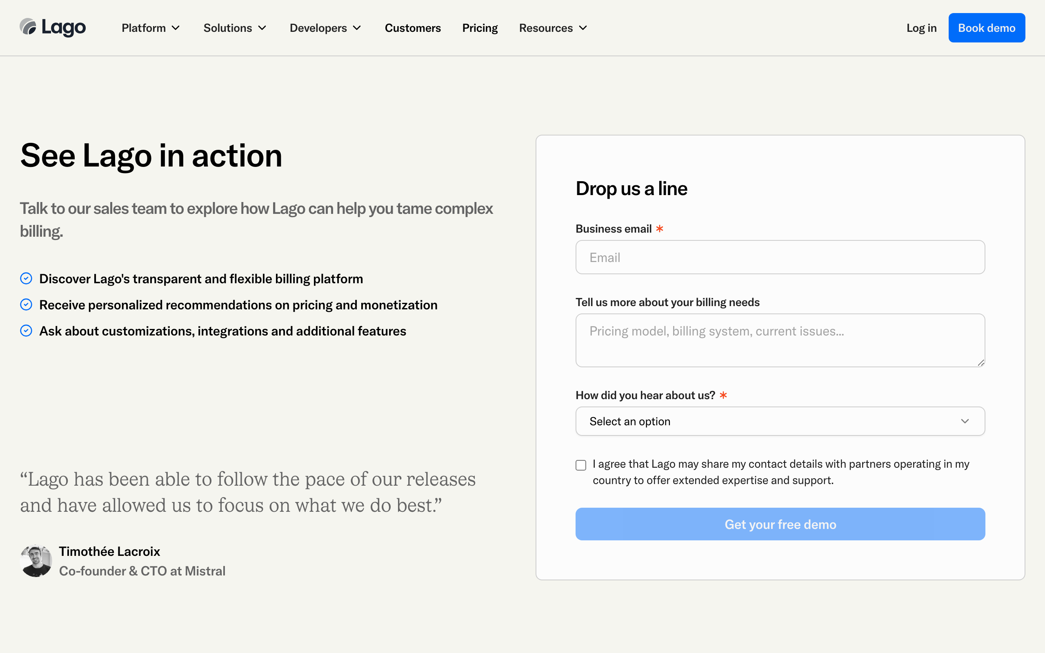Screen dimensions: 1045x653
Task: Click Timothée Lacroix's avatar photo
Action: [x=36, y=561]
